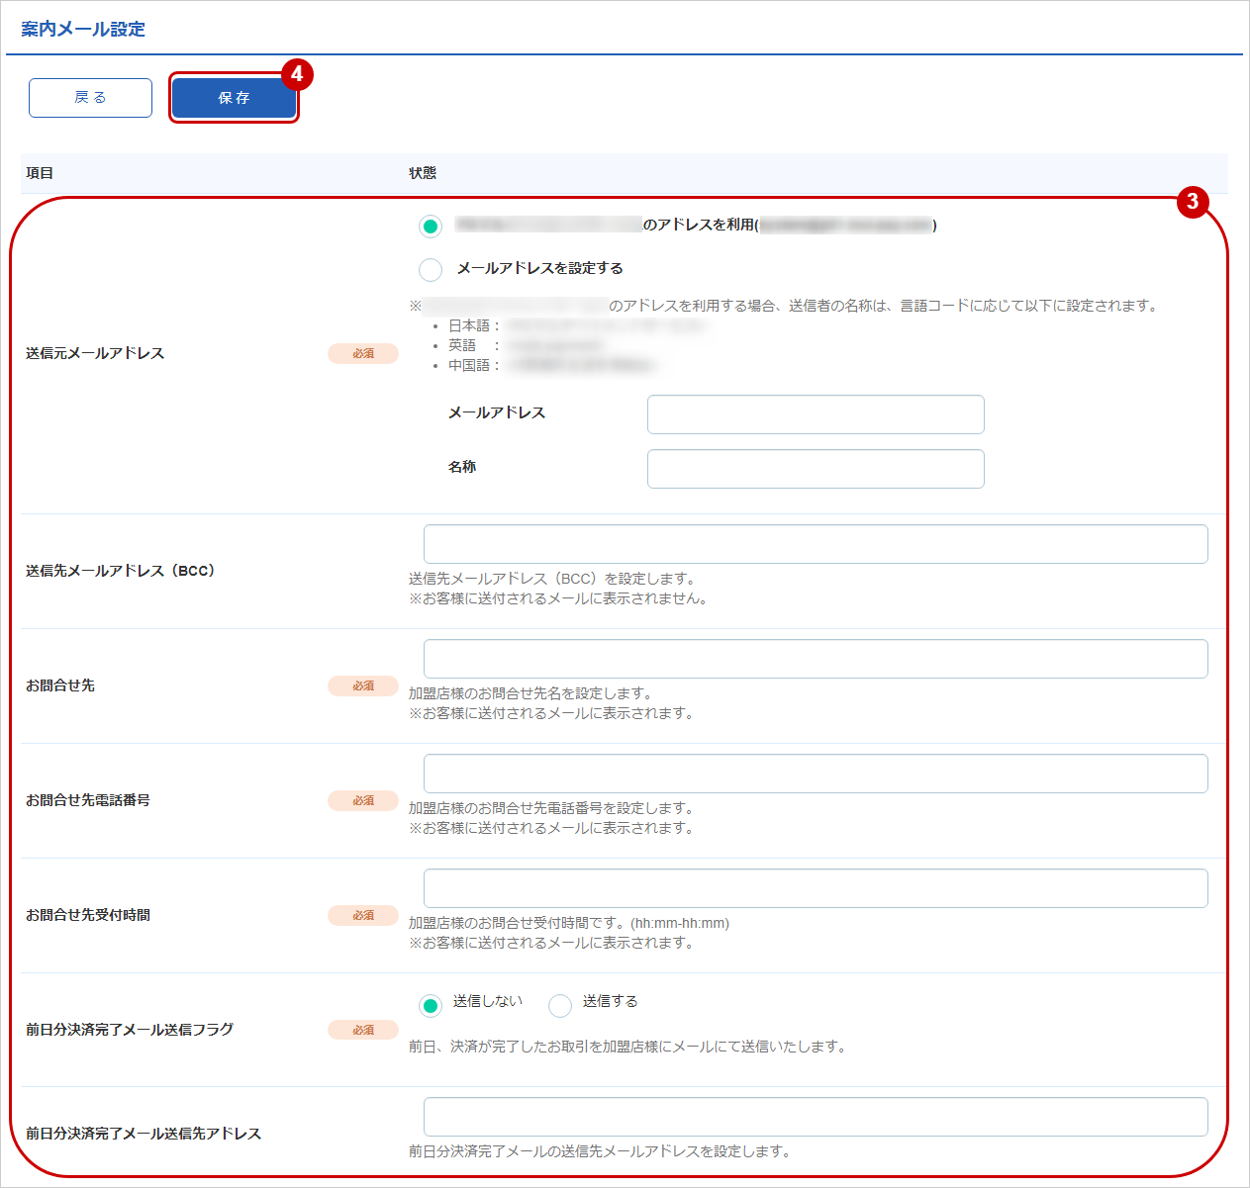Click the 前日分決済完了メール送信先アドレス input field
This screenshot has width=1250, height=1188.
(x=816, y=1117)
